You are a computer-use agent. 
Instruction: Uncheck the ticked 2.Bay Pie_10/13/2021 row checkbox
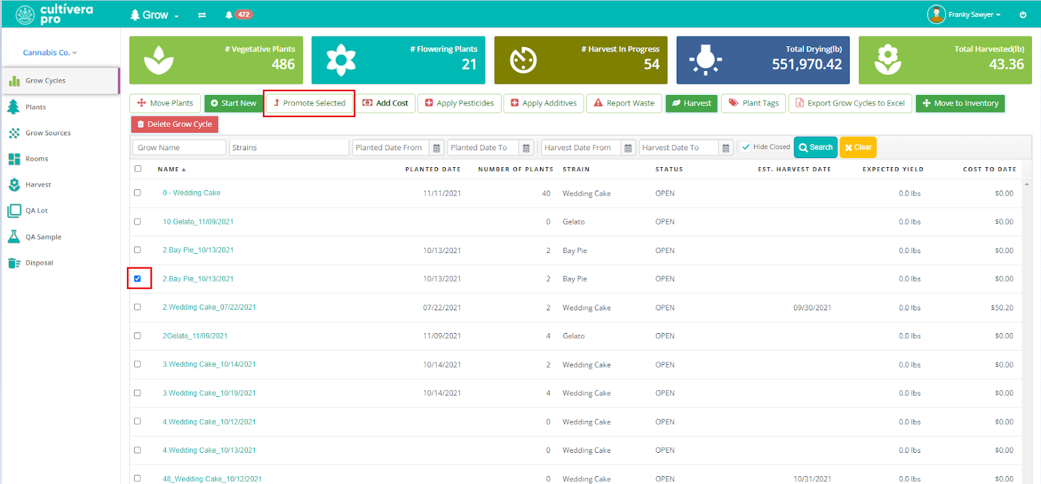click(137, 278)
